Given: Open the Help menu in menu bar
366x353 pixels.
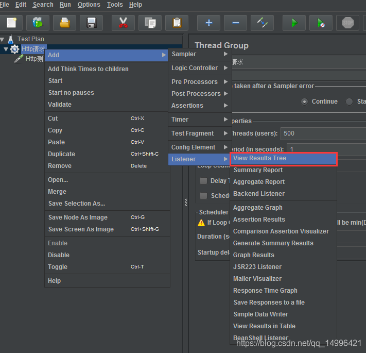Looking at the screenshot, I should (135, 5).
